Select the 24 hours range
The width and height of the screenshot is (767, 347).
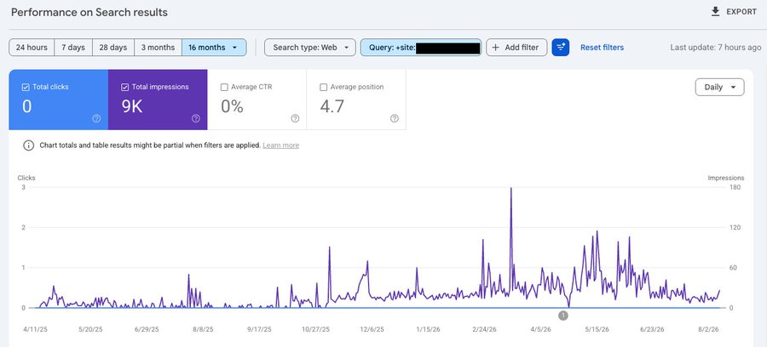(x=32, y=48)
